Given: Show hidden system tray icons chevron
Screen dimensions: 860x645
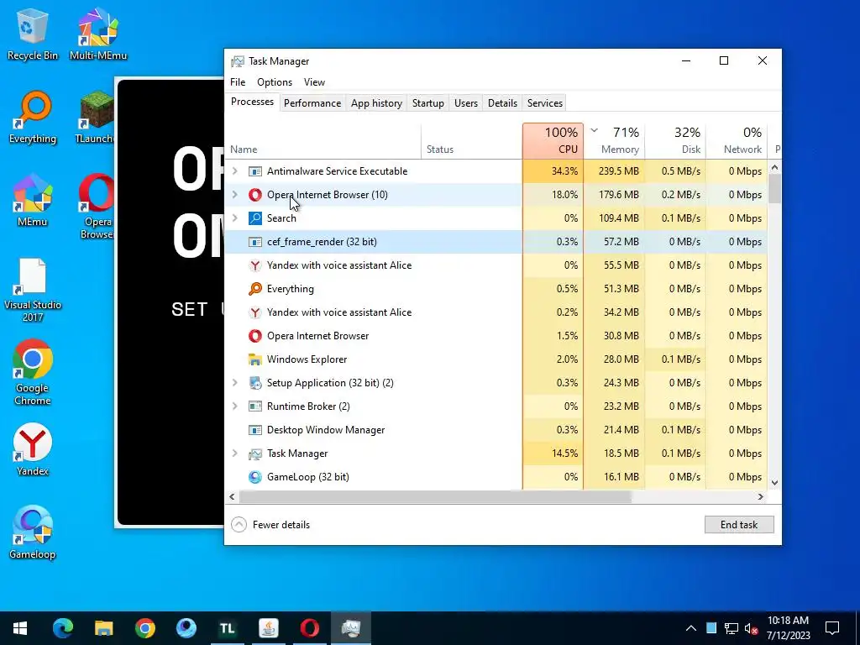Looking at the screenshot, I should [x=691, y=628].
